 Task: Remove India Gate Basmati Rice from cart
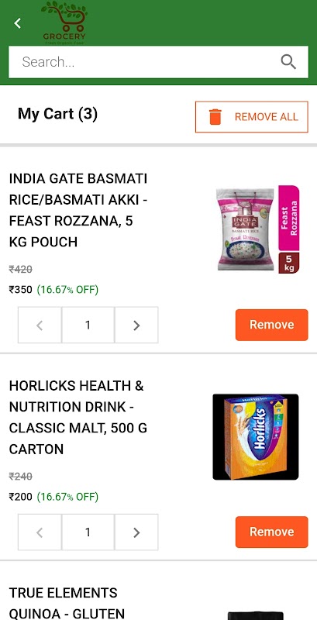(x=271, y=325)
